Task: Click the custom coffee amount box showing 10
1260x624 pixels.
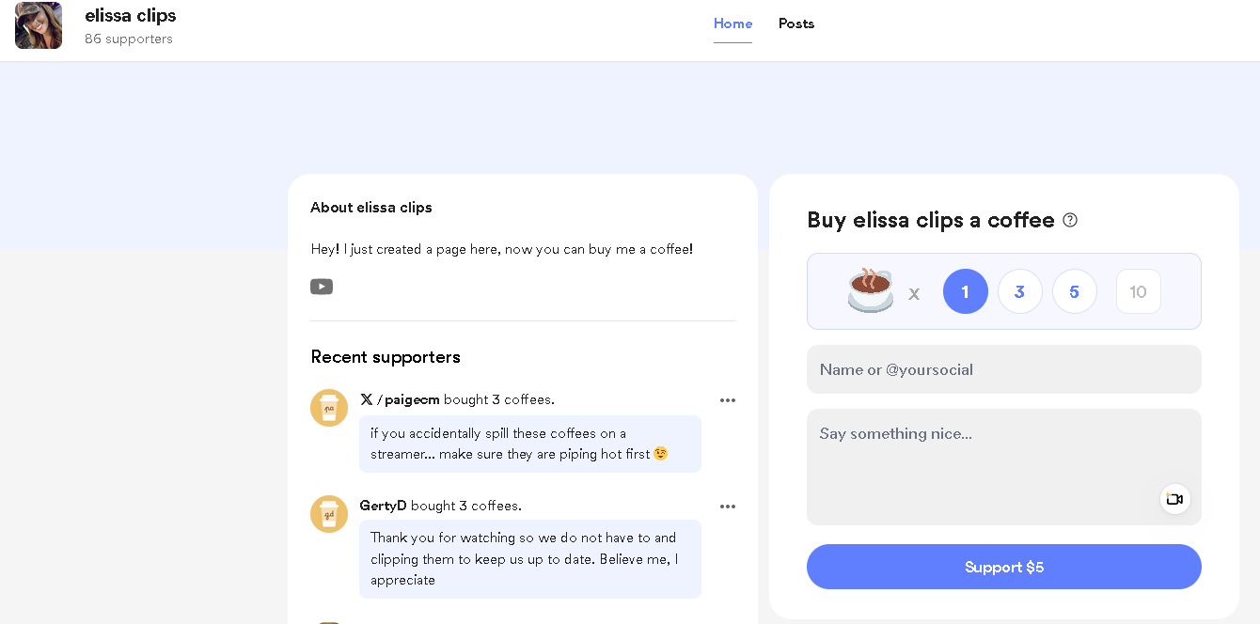Action: [1139, 291]
